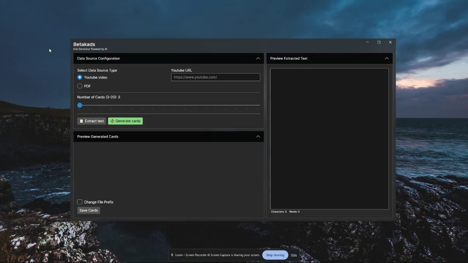468x263 pixels.
Task: Click the Hide link in Loom bar
Action: 294,255
